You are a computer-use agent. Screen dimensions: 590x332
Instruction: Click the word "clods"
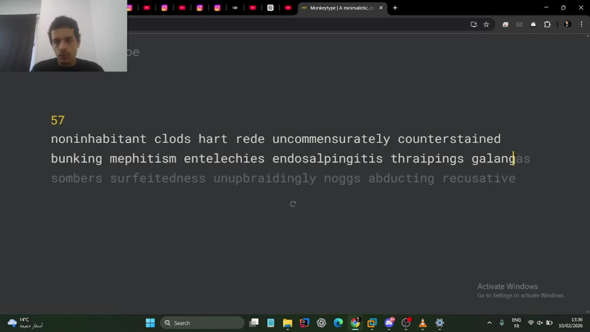click(172, 139)
